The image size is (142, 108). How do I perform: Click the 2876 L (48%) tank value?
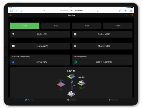[42, 62]
